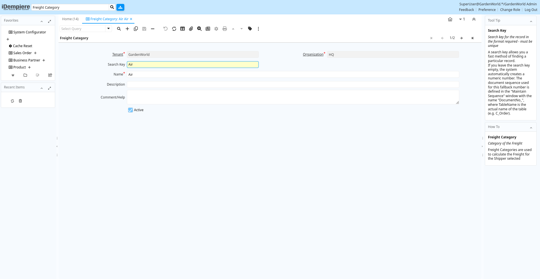Click the New Record plus icon
Viewport: 540px width, 279px height.
(127, 29)
